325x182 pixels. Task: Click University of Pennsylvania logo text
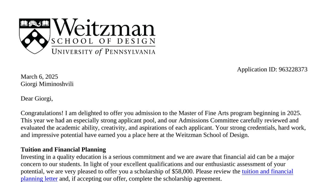click(x=103, y=52)
